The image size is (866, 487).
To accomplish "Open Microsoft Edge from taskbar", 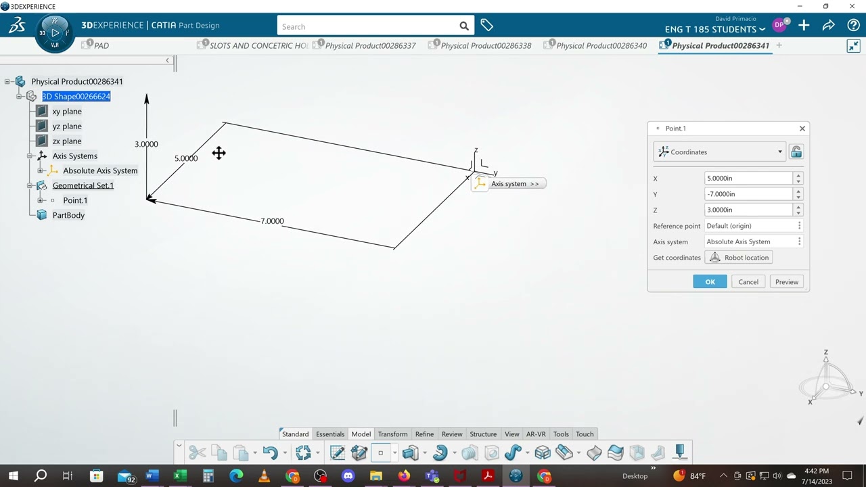I will (x=236, y=476).
